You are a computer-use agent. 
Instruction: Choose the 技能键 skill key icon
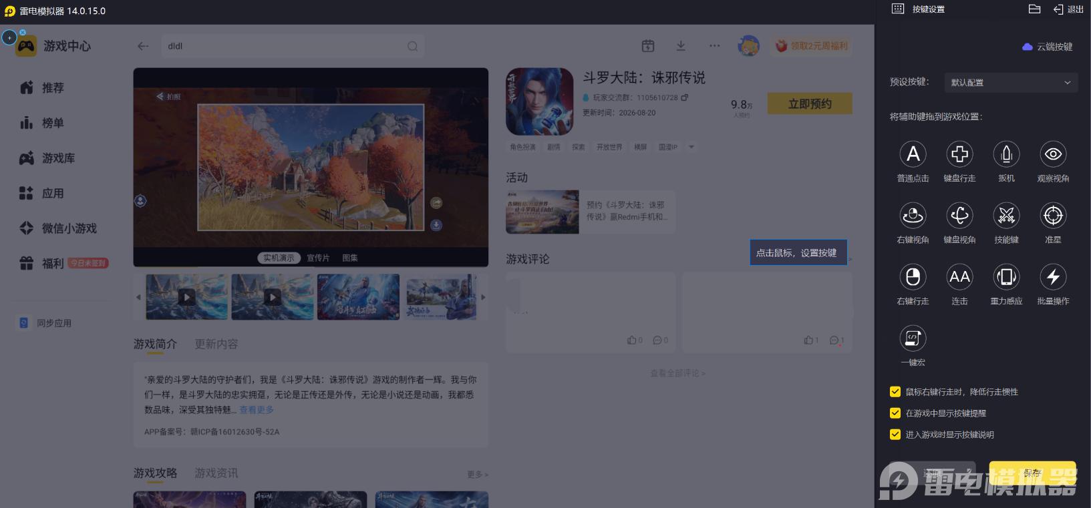tap(1006, 216)
